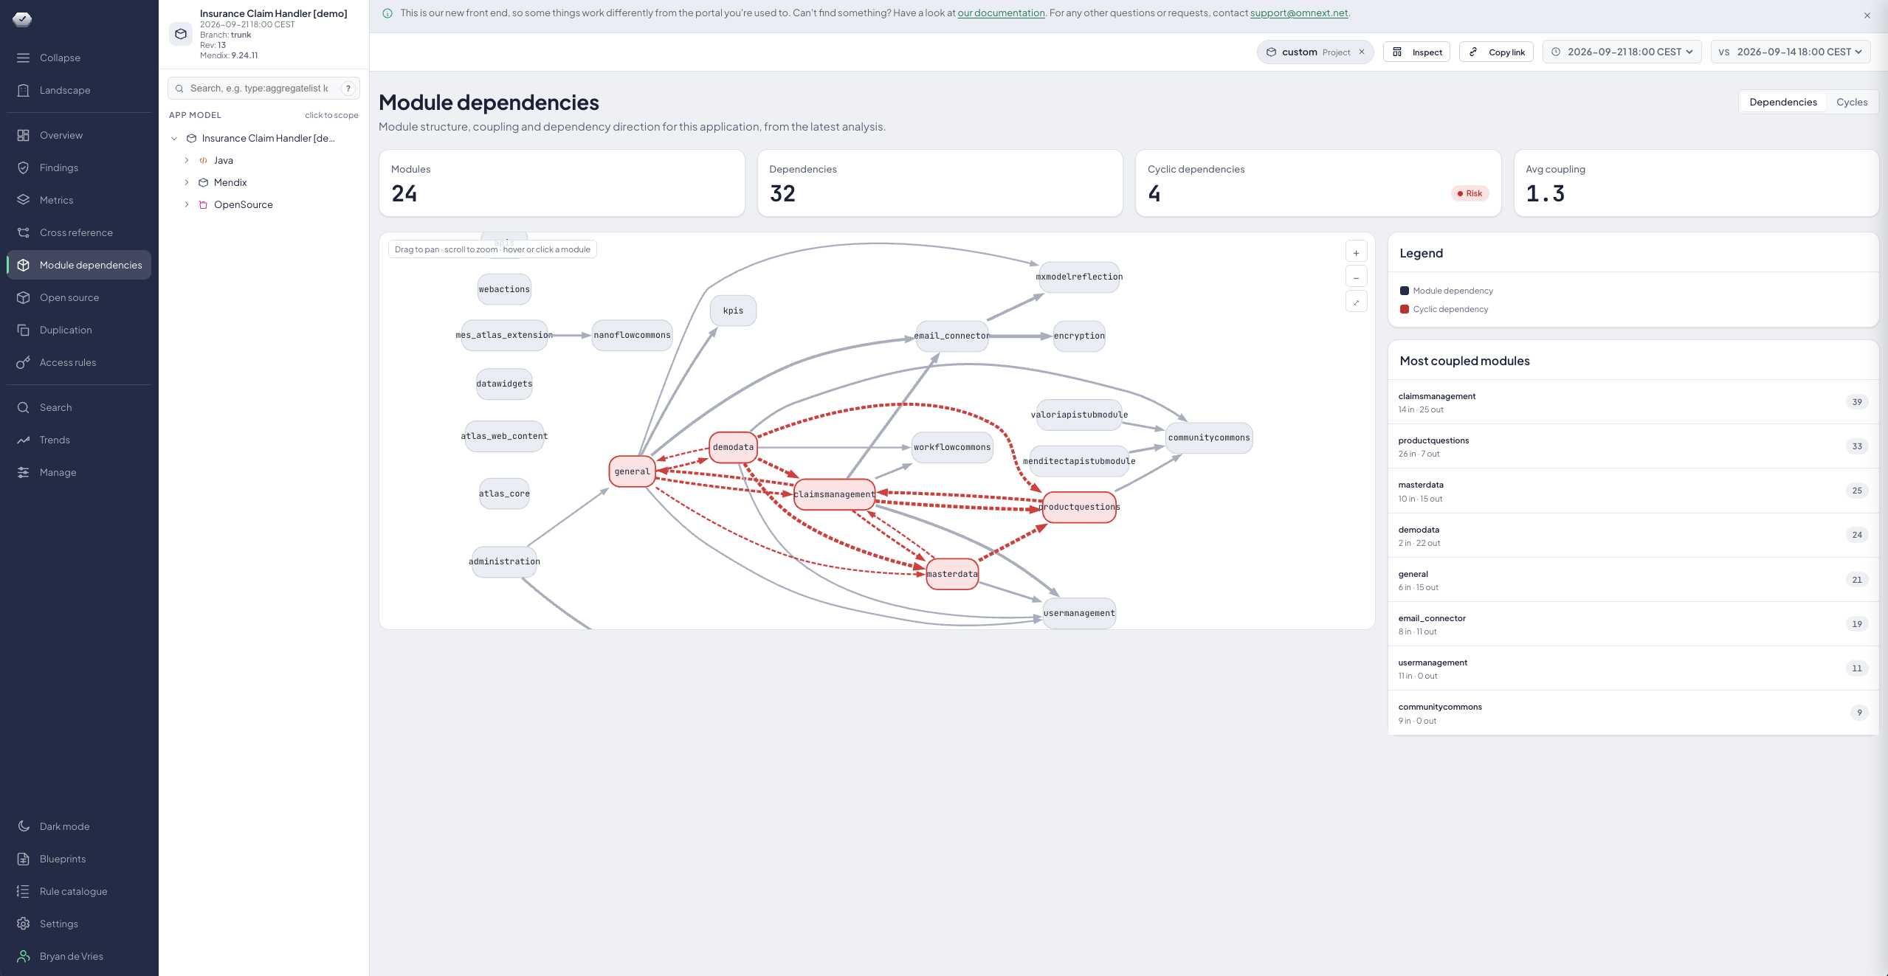Viewport: 1888px width, 976px height.
Task: Open Bryan de Vries user profile
Action: coord(79,956)
